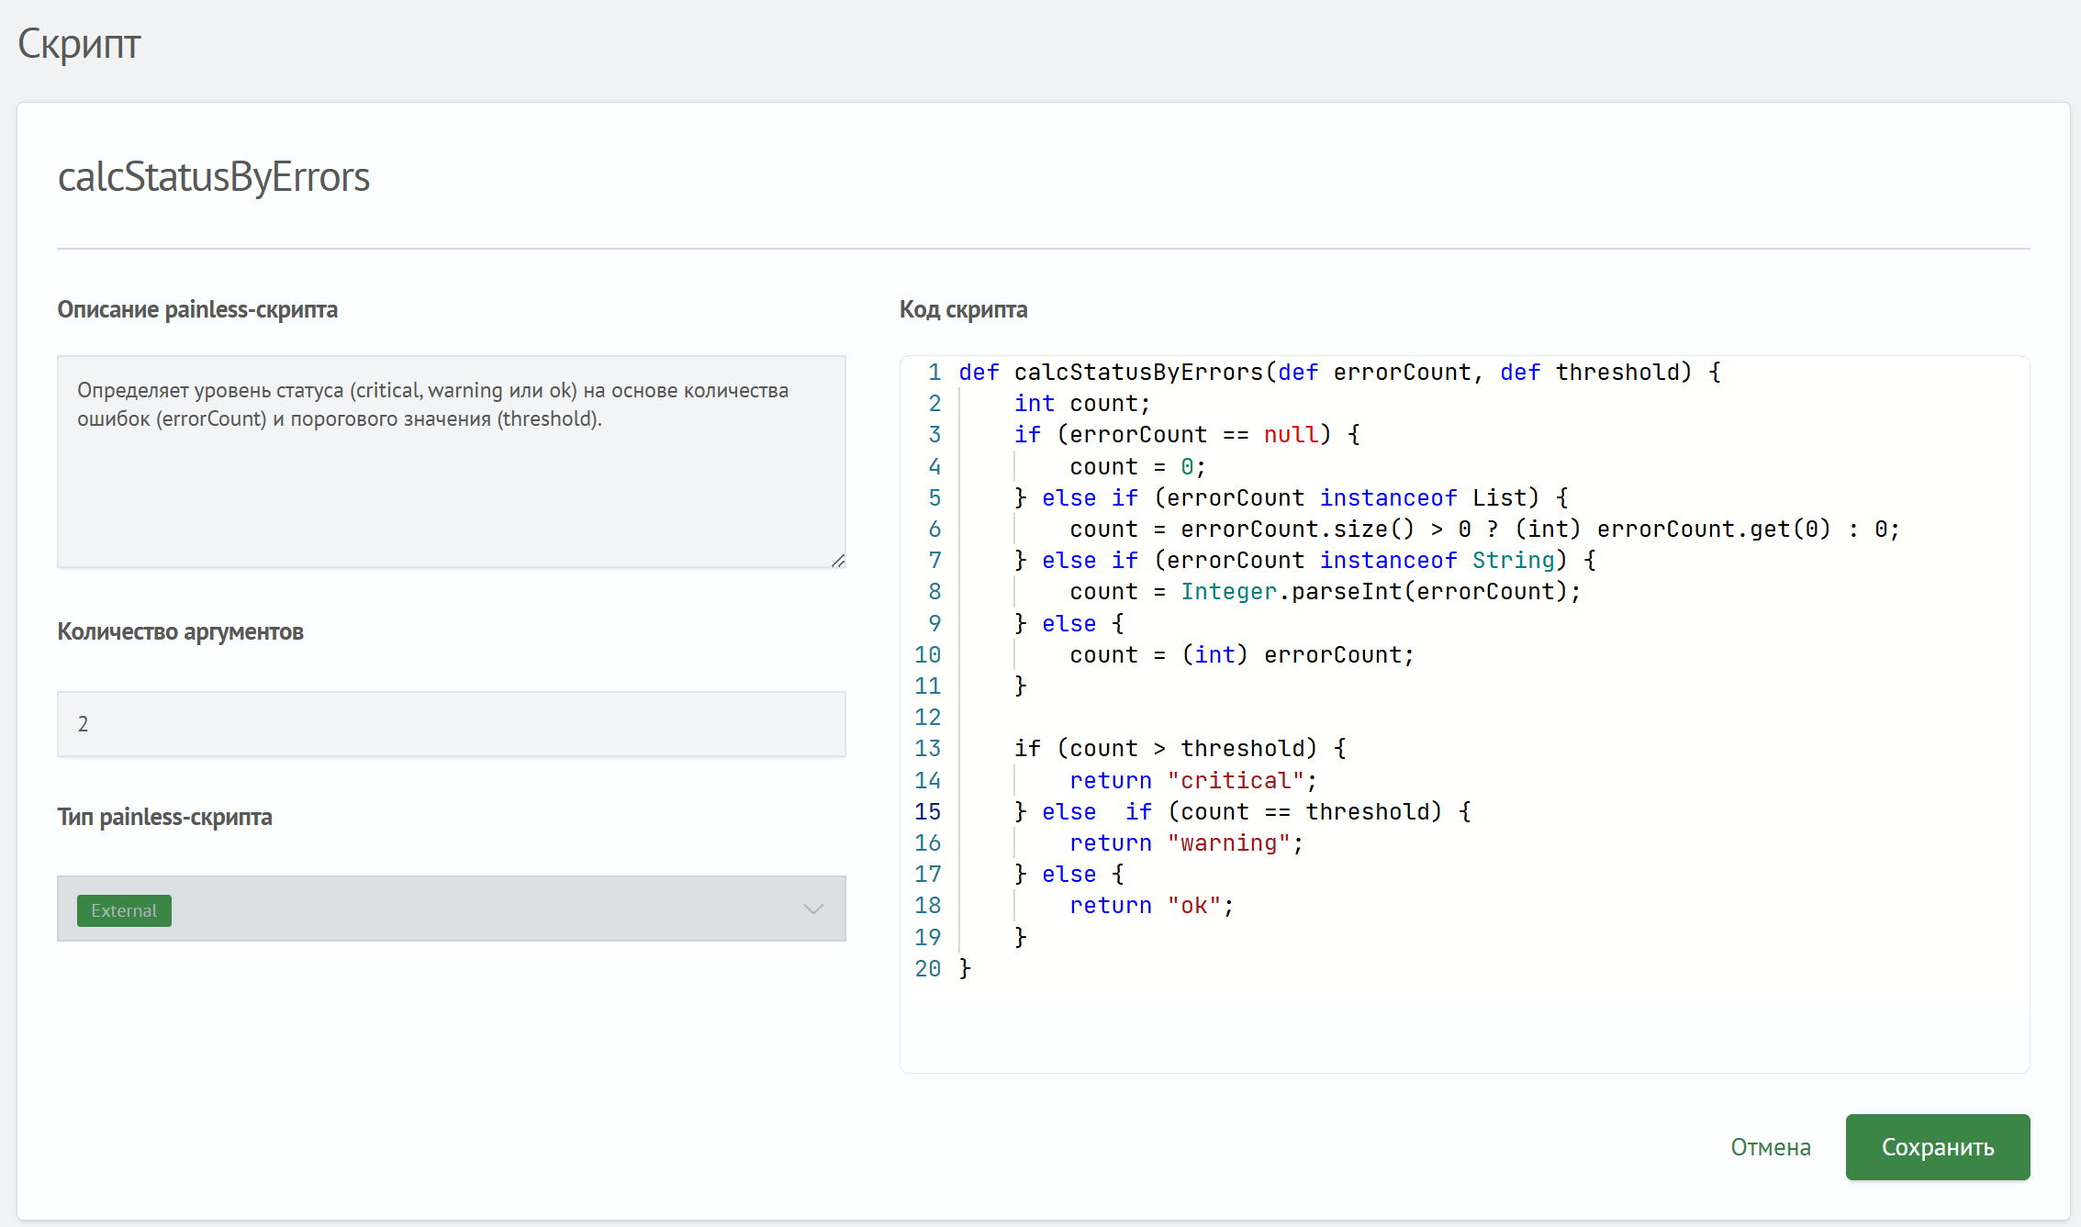Click the description textarea resize handle

pos(837,560)
